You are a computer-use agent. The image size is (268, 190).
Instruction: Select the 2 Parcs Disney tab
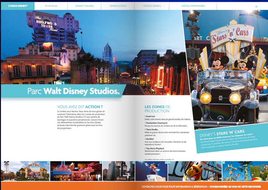(18, 6)
